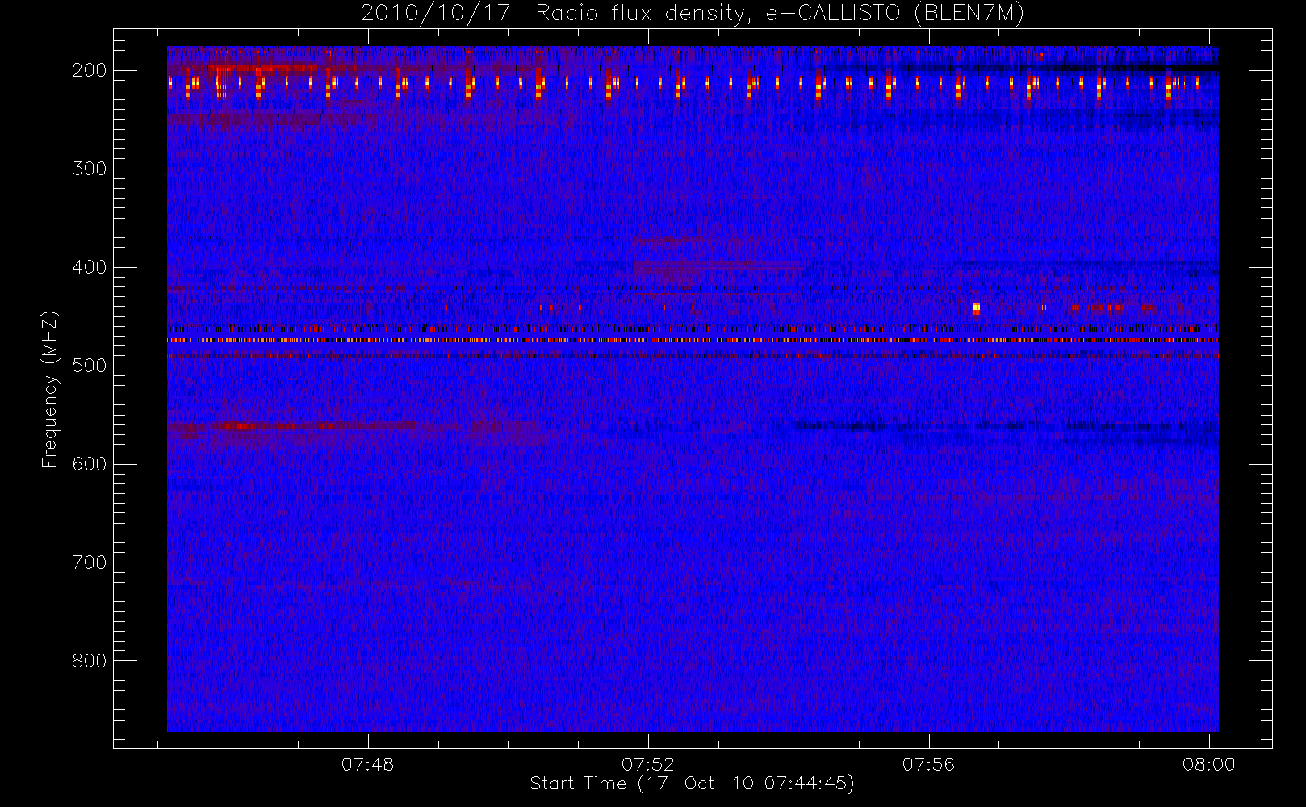
Task: Click the 700 frequency tick label
Action: 90,562
